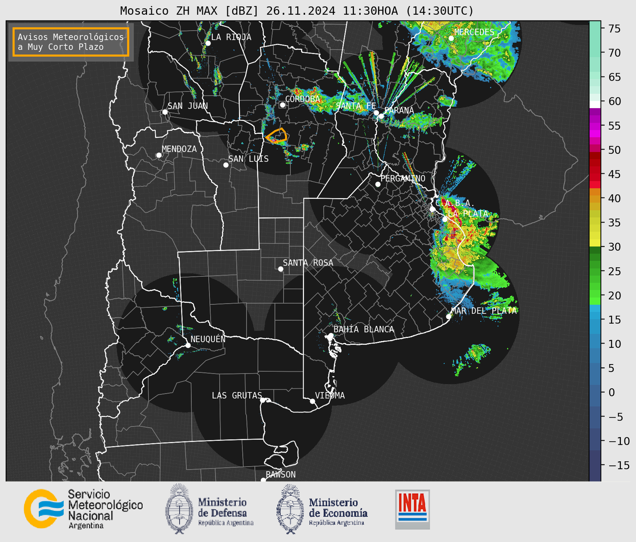This screenshot has height=542, width=636.
Task: Click the INTA logo
Action: 412,509
